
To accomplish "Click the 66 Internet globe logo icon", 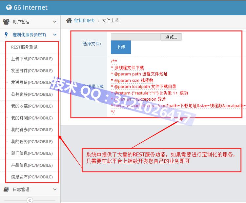I will pos(9,7).
